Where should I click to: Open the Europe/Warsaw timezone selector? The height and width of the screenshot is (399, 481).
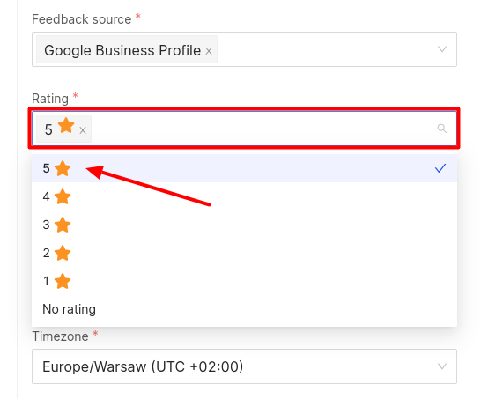tap(244, 366)
